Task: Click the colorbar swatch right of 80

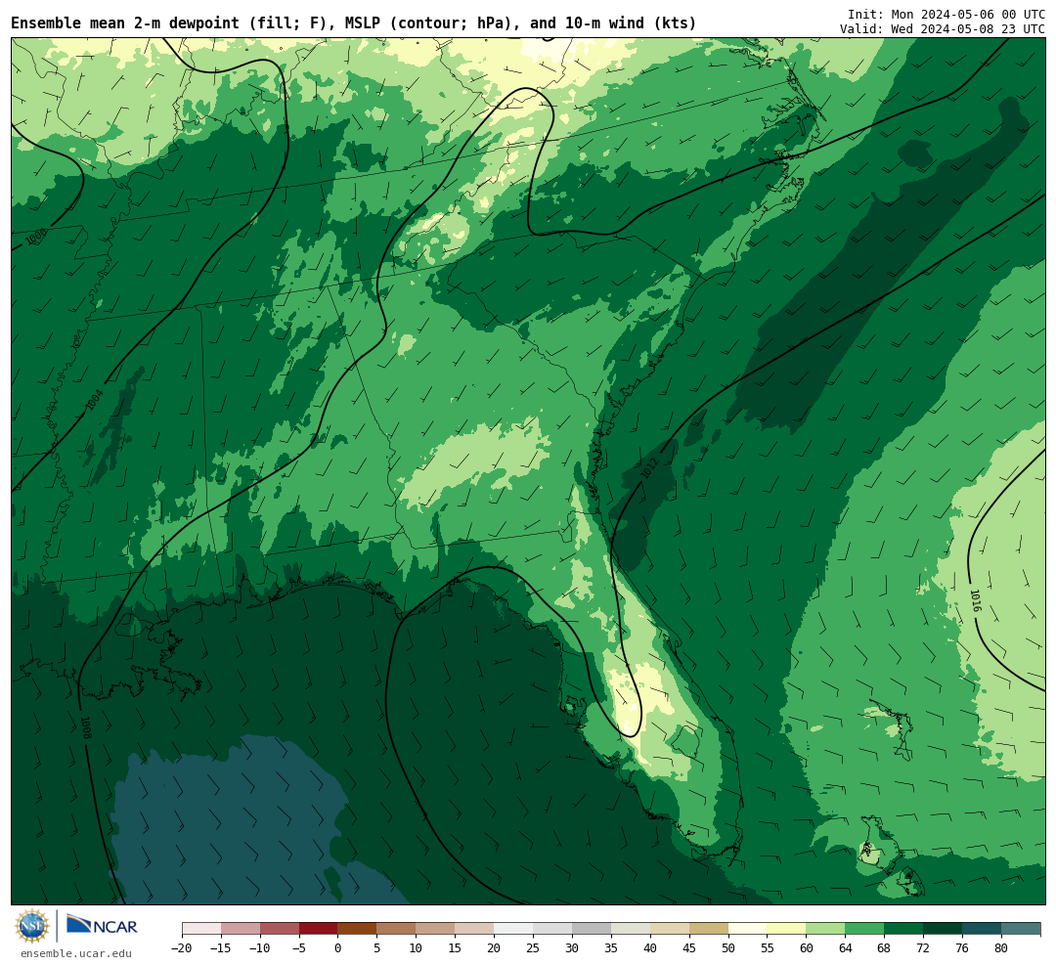Action: tap(1021, 928)
